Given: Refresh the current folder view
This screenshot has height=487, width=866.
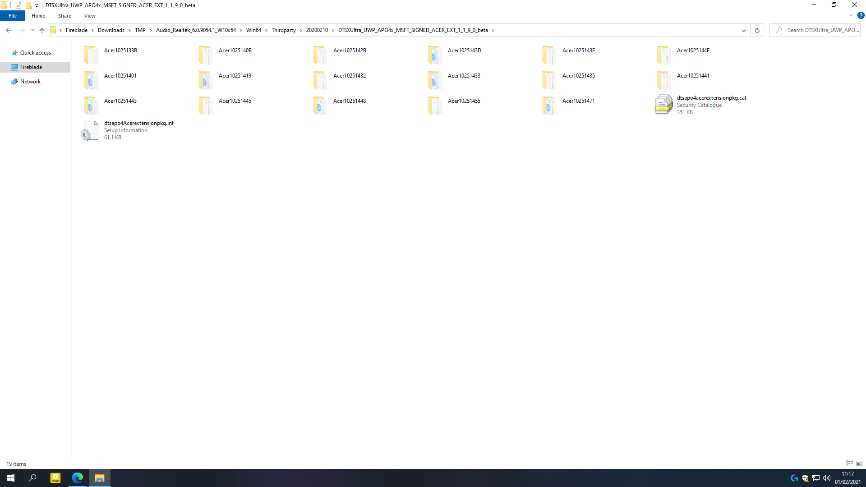Looking at the screenshot, I should click(x=757, y=30).
